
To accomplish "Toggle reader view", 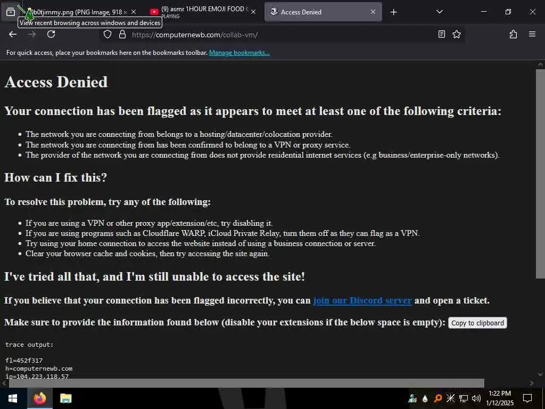I will click(x=441, y=35).
